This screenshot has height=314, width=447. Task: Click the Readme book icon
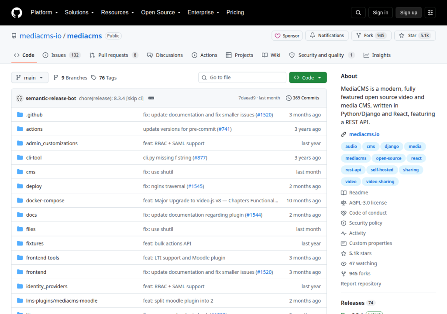pyautogui.click(x=344, y=193)
